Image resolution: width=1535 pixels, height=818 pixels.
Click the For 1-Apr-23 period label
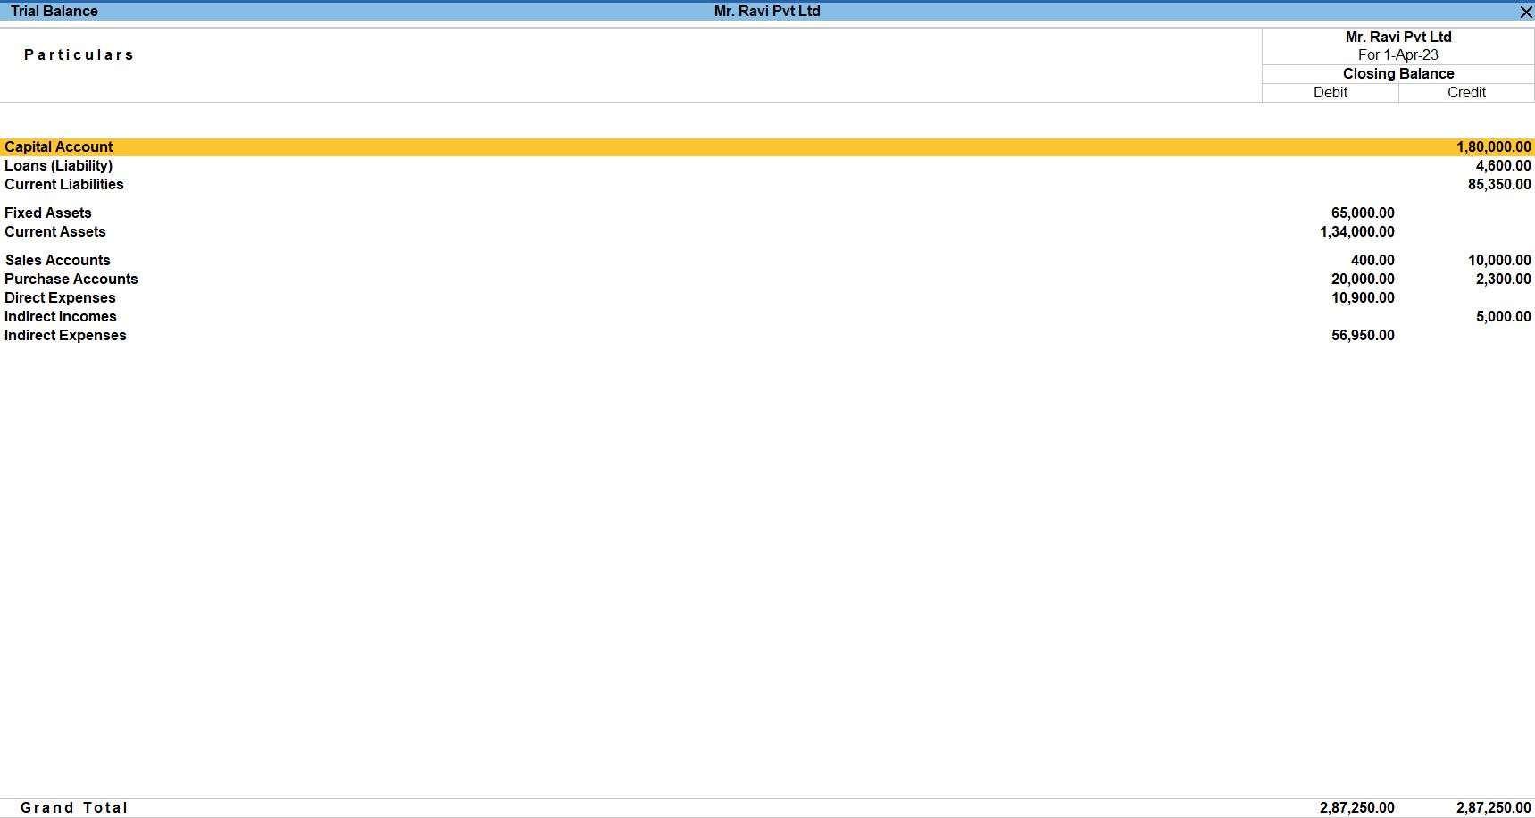1397,55
